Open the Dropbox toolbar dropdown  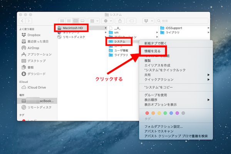[x=147, y=20]
